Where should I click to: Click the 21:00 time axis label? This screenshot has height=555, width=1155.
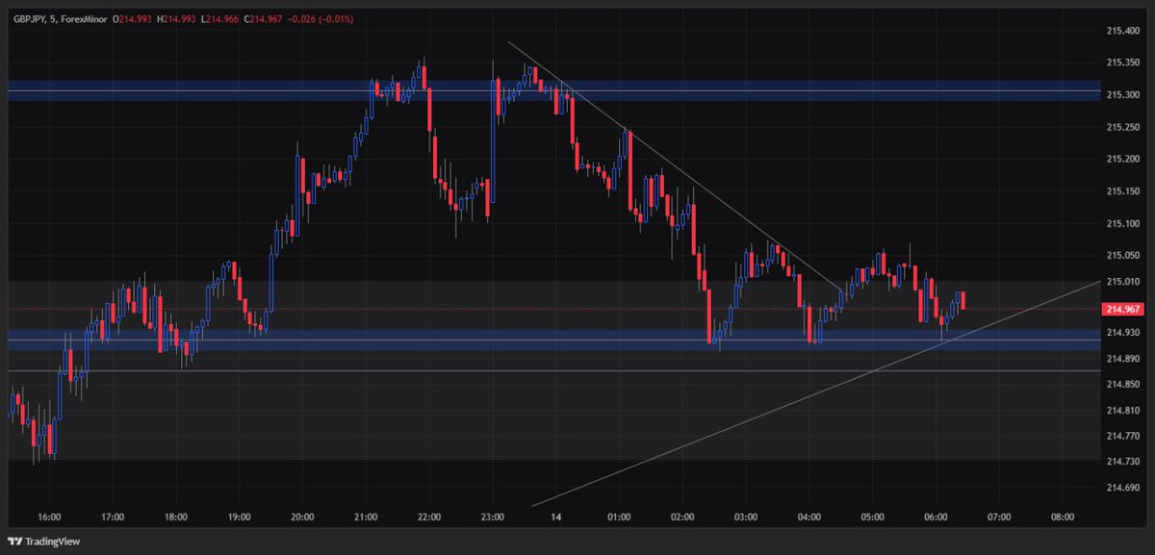pos(367,517)
